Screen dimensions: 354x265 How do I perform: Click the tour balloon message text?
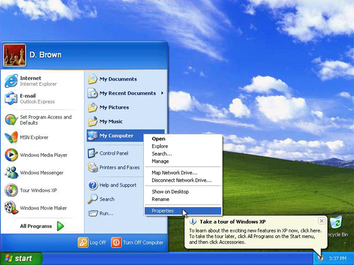255,236
